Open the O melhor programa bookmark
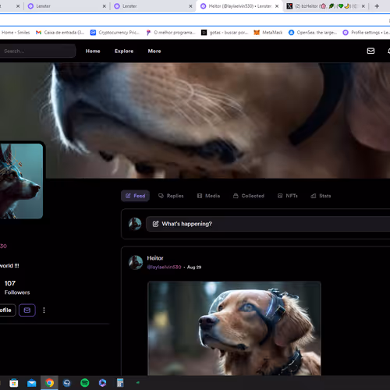The height and width of the screenshot is (390, 390). tap(170, 33)
